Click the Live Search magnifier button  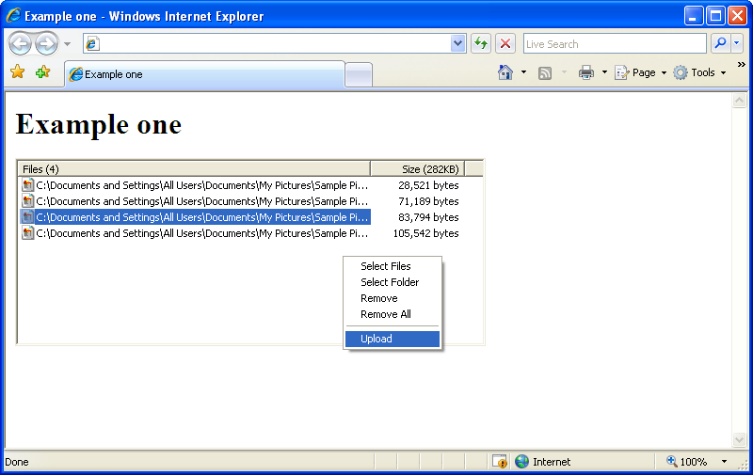[719, 43]
